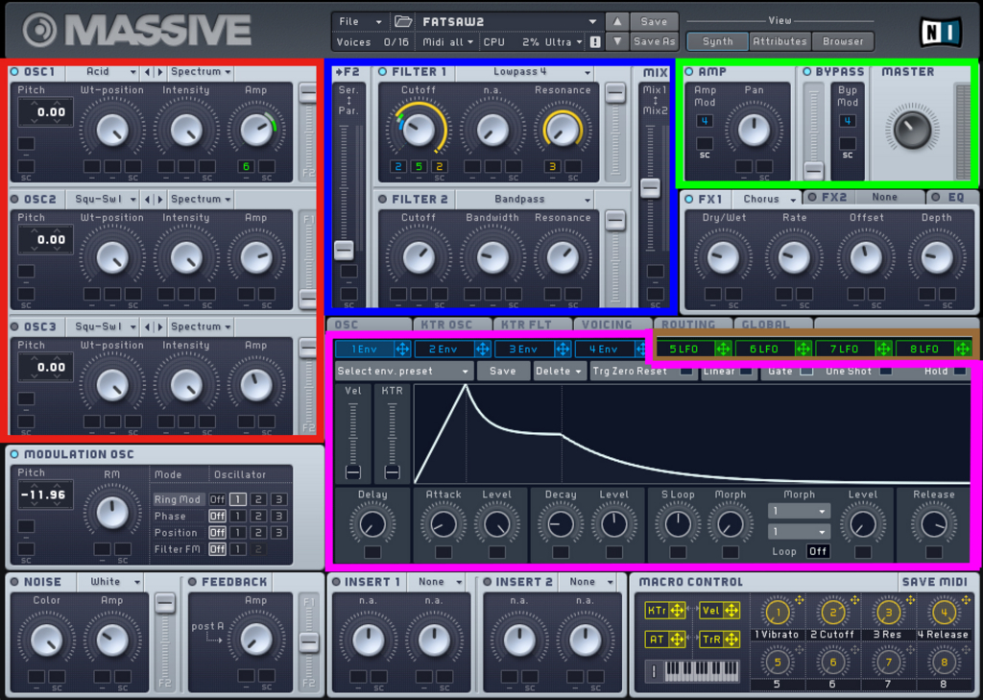Image resolution: width=983 pixels, height=700 pixels.
Task: Grab the 3 Env modulation crosshair handle
Action: pos(563,350)
